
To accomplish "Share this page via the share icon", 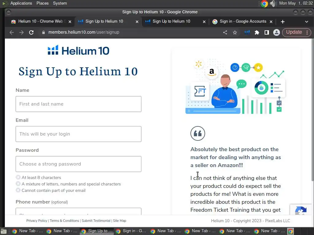I will click(x=225, y=32).
